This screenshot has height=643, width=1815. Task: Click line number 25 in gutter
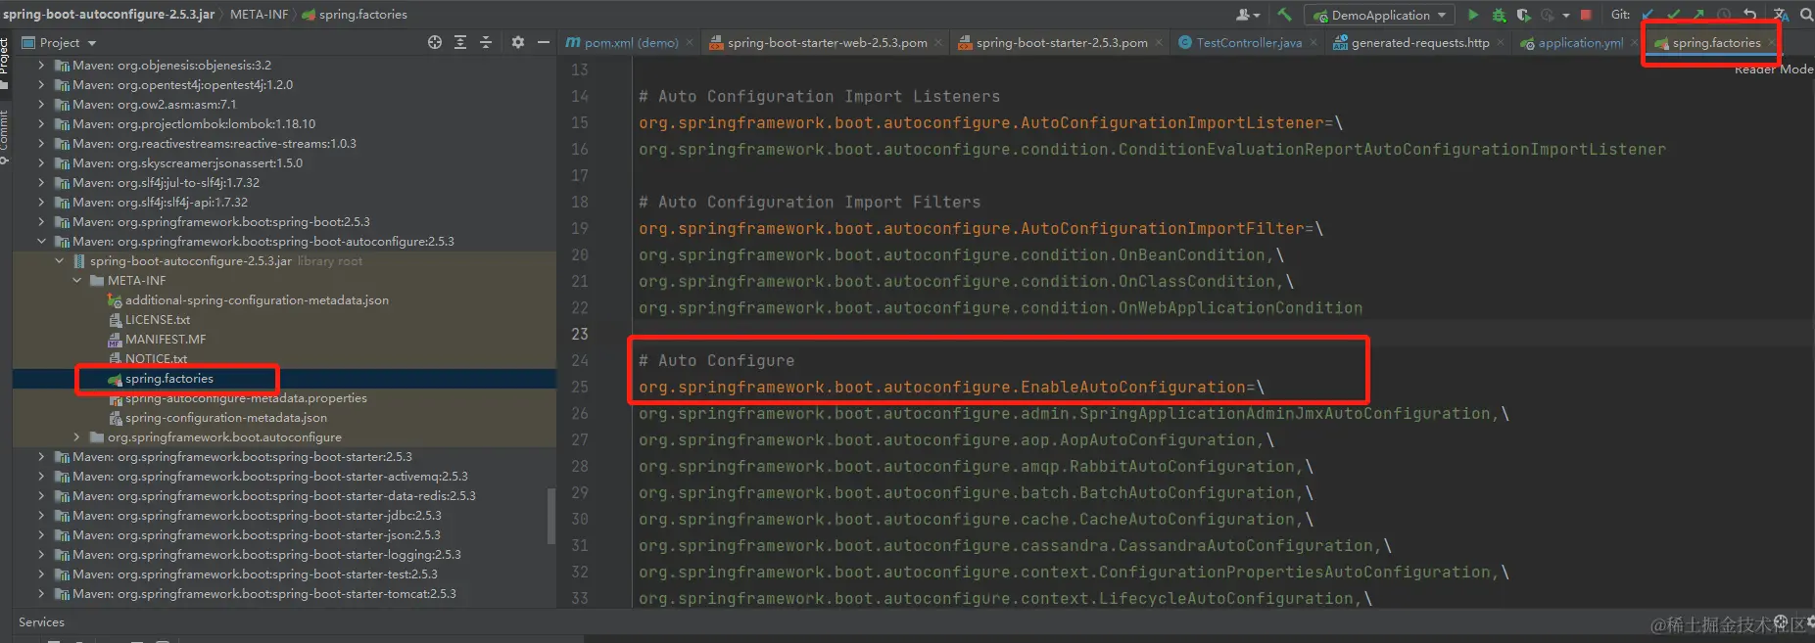(580, 388)
